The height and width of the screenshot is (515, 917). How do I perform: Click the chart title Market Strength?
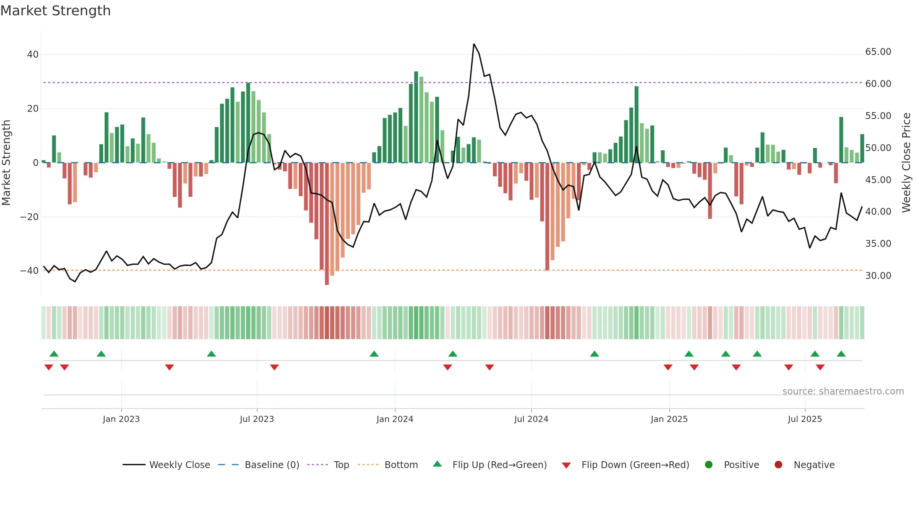click(x=55, y=11)
